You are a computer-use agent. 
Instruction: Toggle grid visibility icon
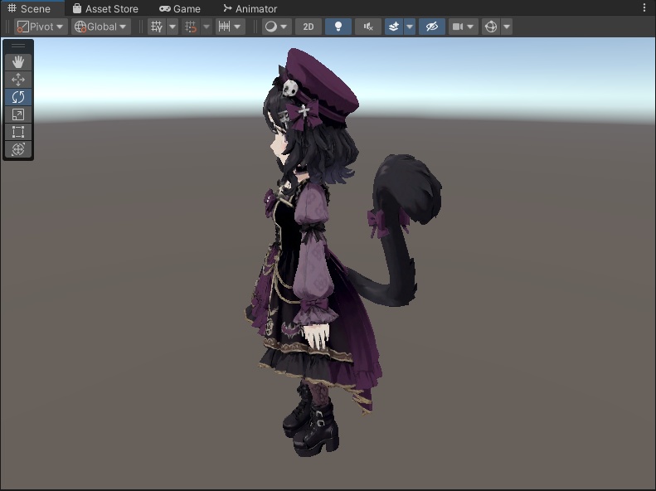(158, 27)
